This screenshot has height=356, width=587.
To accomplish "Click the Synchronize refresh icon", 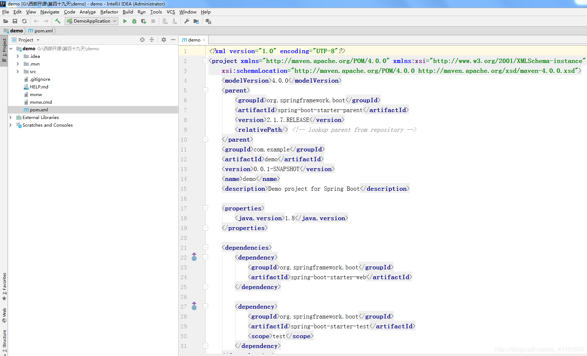I will [24, 21].
